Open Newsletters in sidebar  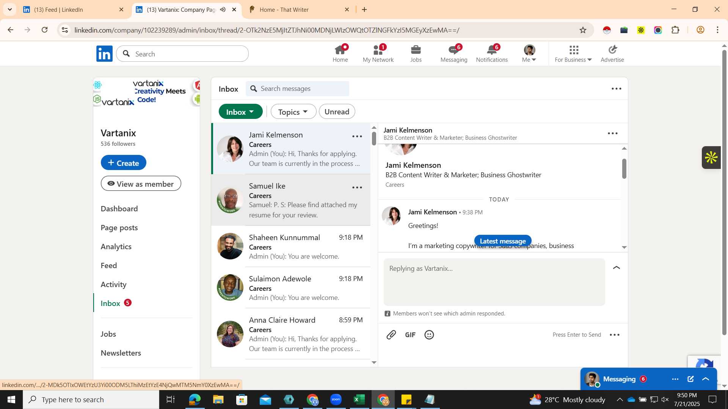pyautogui.click(x=121, y=353)
